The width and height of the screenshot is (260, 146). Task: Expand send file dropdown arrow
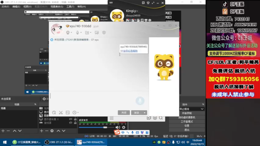click(x=91, y=33)
